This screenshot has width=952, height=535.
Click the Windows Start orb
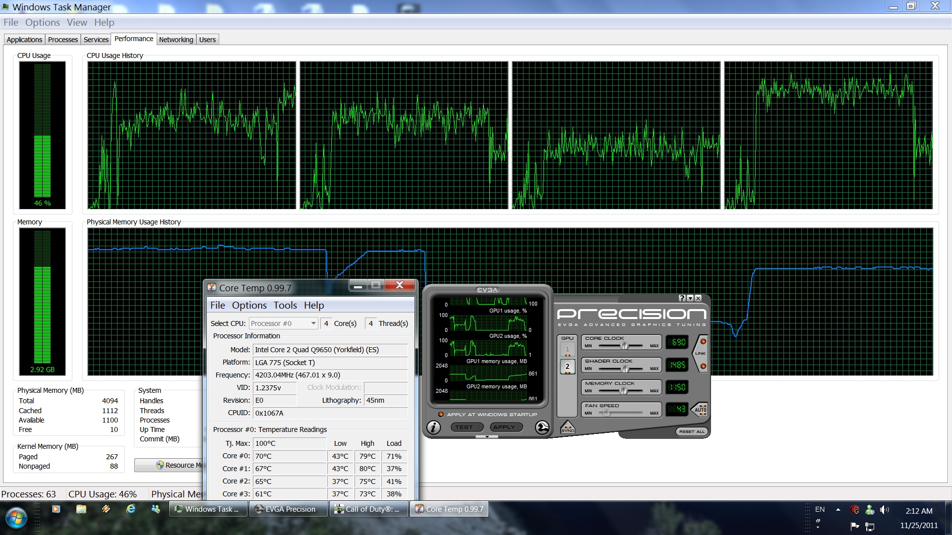pos(16,518)
